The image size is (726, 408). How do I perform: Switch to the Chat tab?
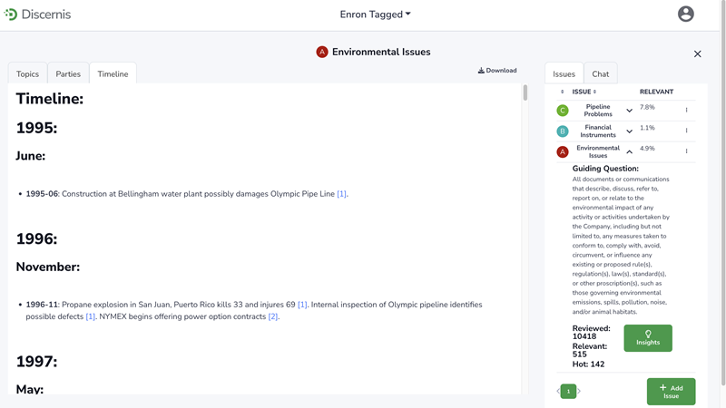click(x=600, y=74)
